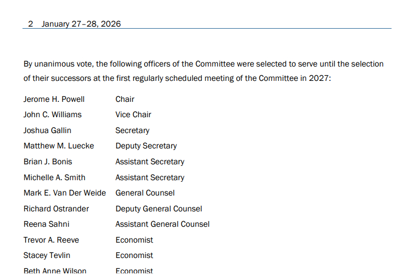The width and height of the screenshot is (412, 280).
Task: Click the Deputy Secretary title text
Action: tap(146, 146)
